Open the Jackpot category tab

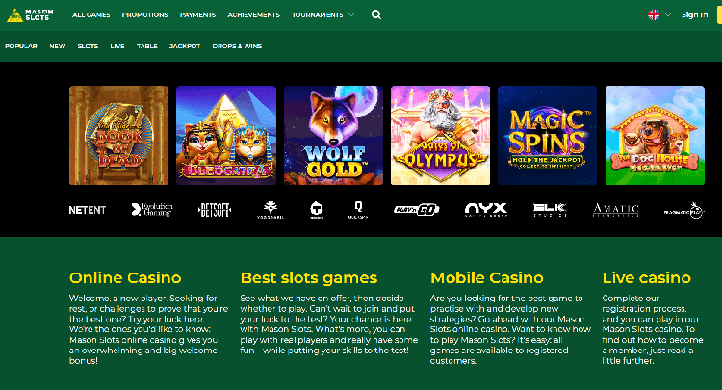[185, 46]
